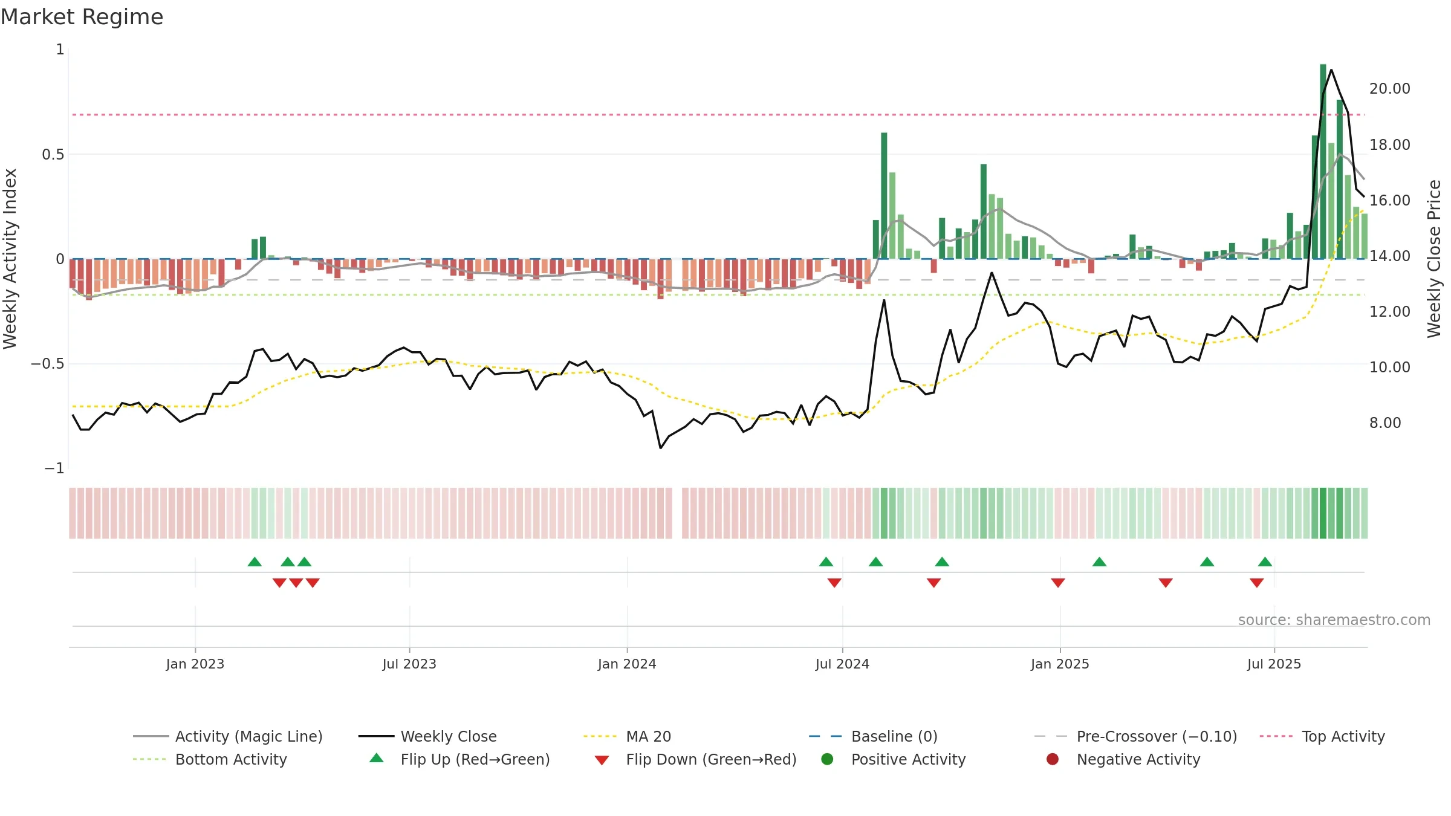The image size is (1451, 816).
Task: Click the 12.00 price tick label
Action: click(1389, 311)
